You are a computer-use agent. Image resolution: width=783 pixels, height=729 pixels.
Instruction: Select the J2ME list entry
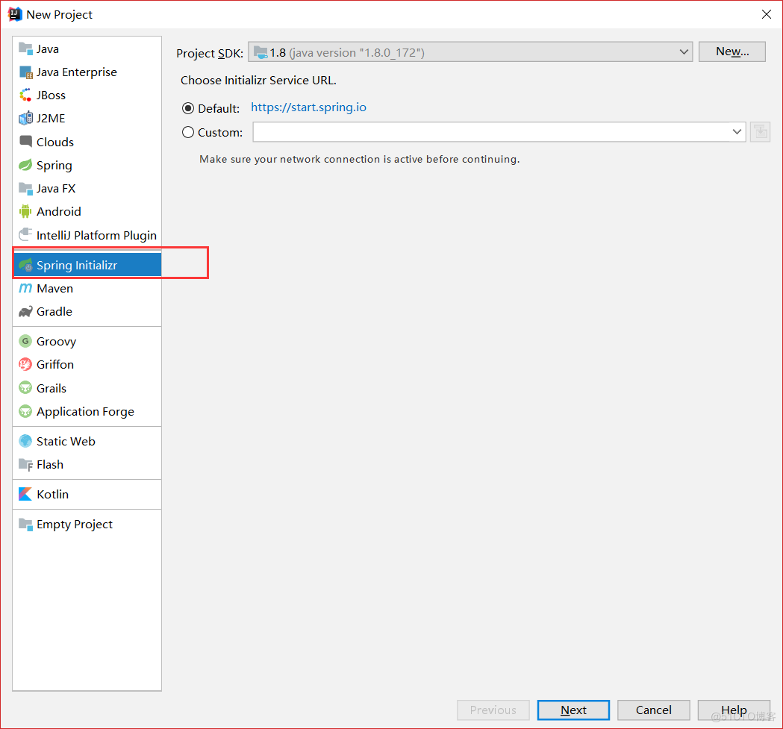(87, 119)
